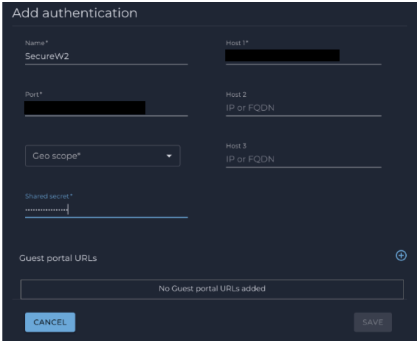This screenshot has height=343, width=417.
Task: Click the Name field containing SecureW2
Action: point(106,56)
